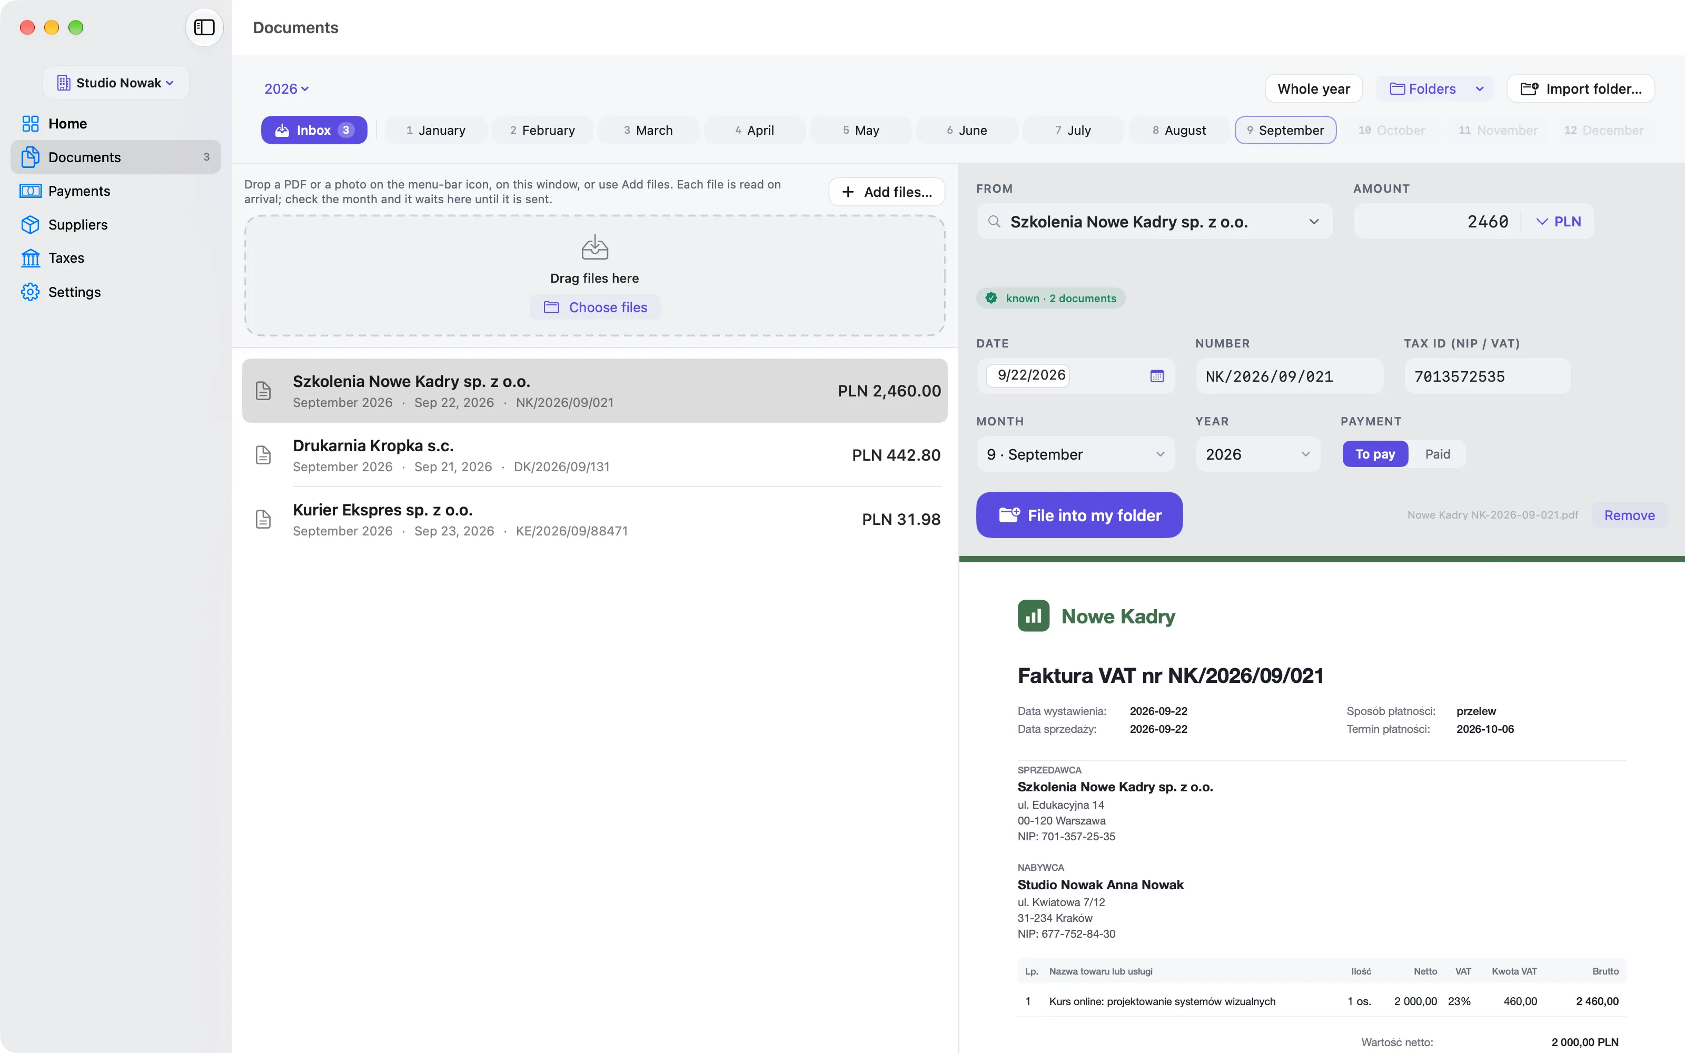
Task: Click the tray icon on Inbox tab
Action: click(x=282, y=130)
